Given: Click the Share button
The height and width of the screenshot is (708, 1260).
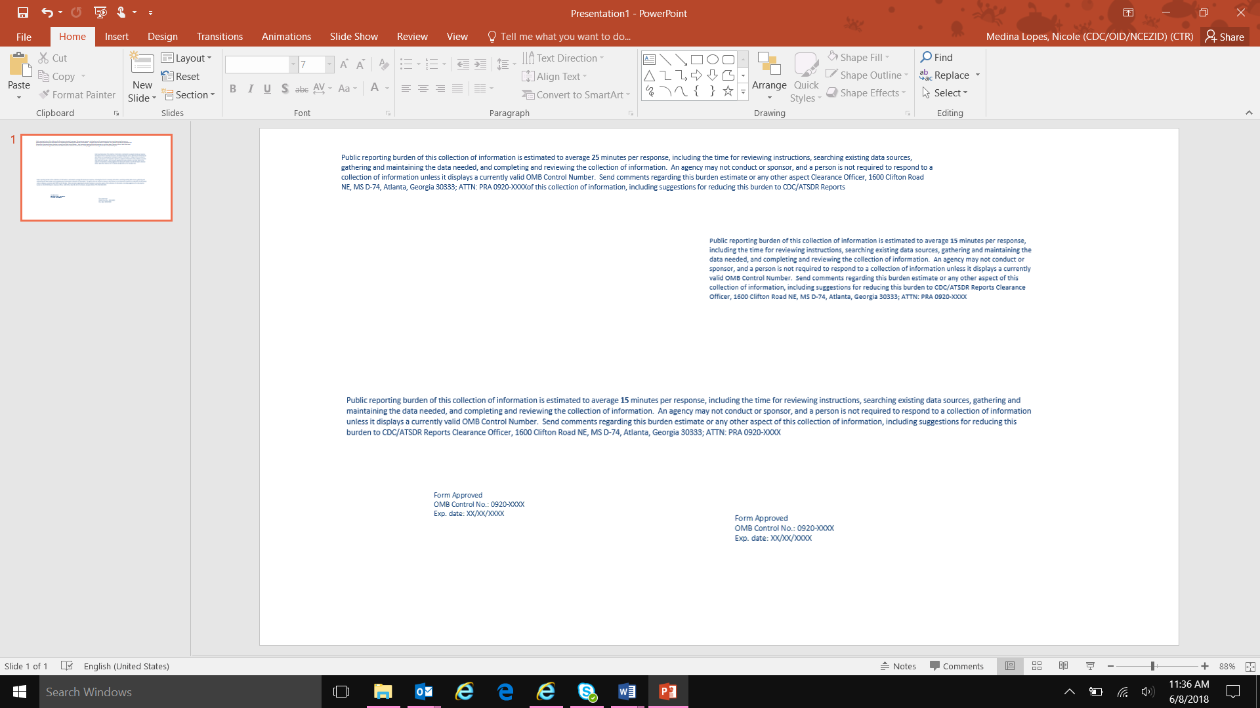Looking at the screenshot, I should 1225,37.
